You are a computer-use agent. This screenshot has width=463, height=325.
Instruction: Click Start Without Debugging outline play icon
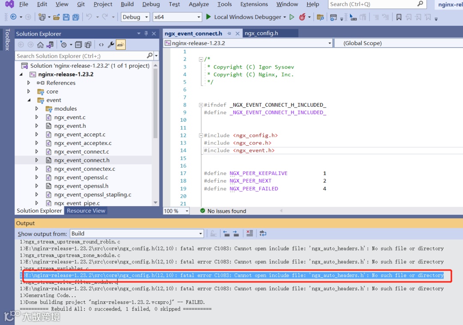pyautogui.click(x=292, y=17)
